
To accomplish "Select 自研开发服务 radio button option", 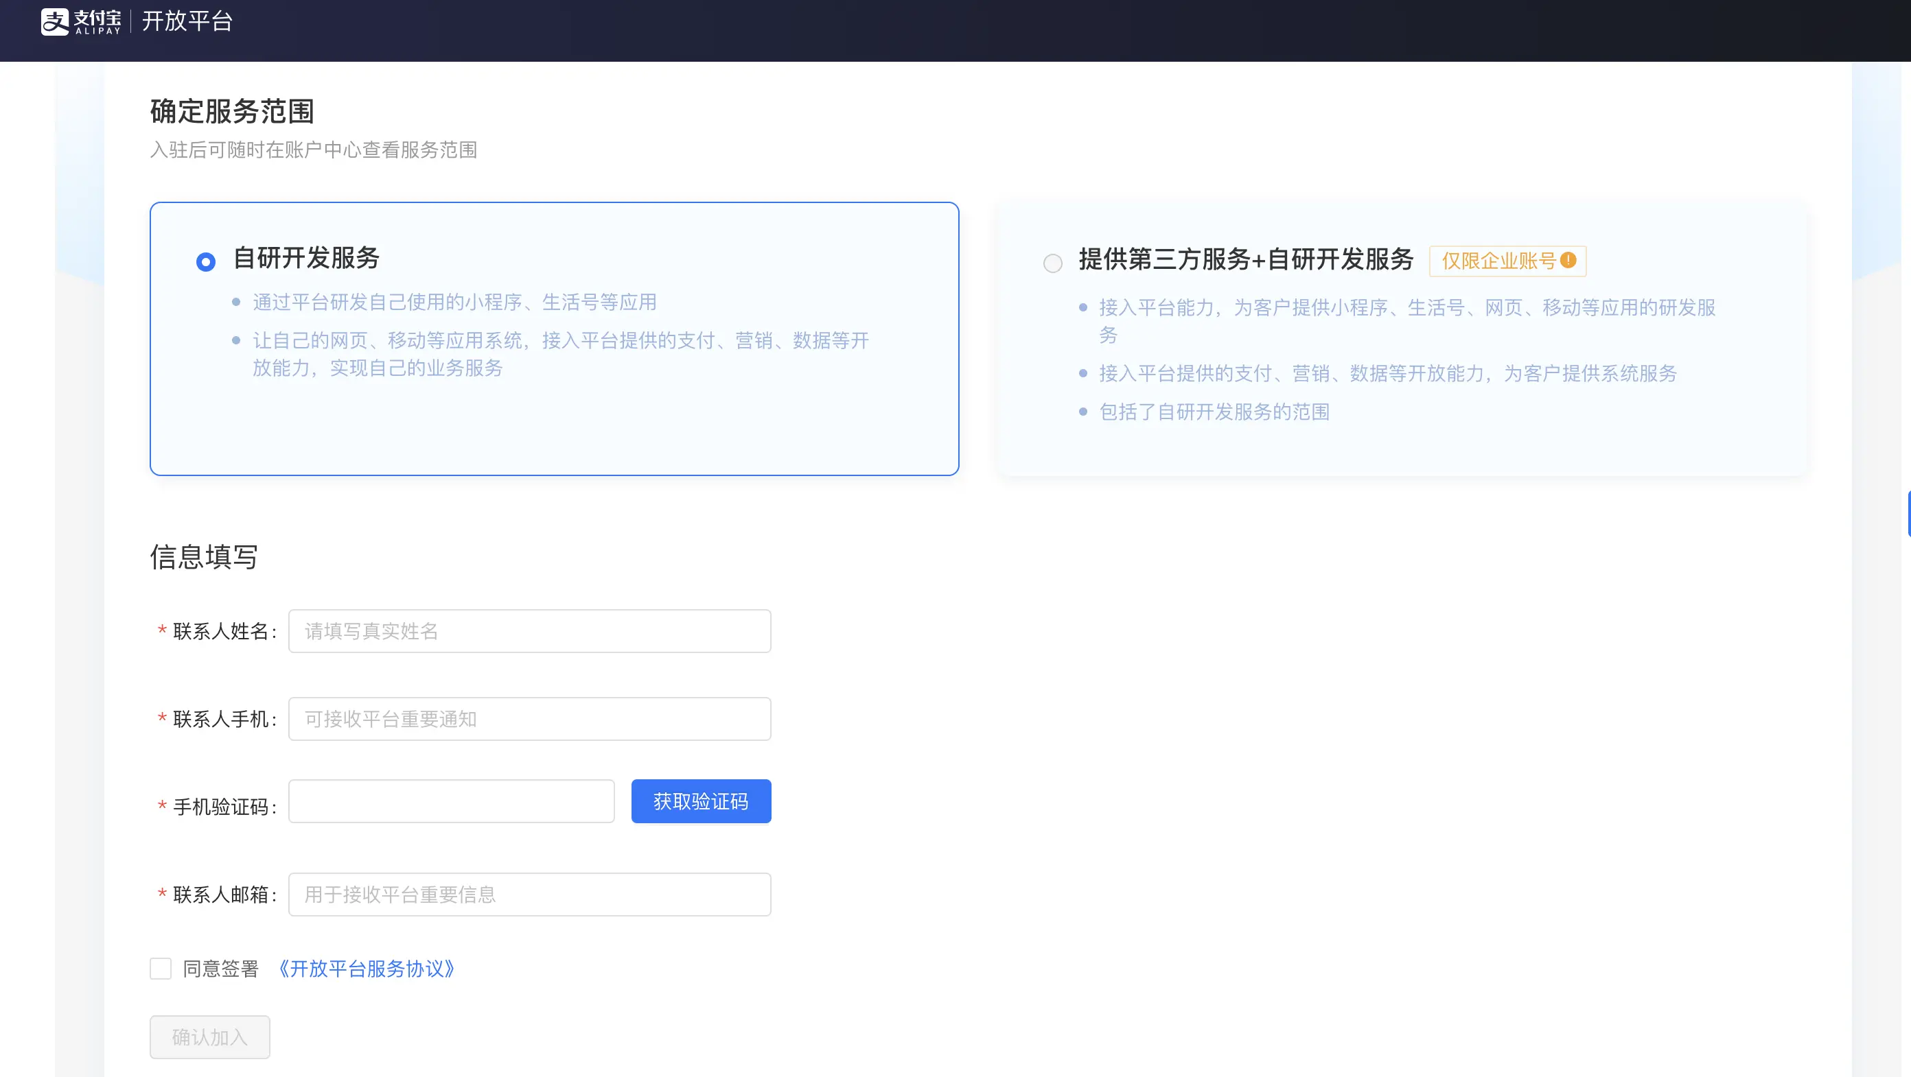I will (x=206, y=261).
